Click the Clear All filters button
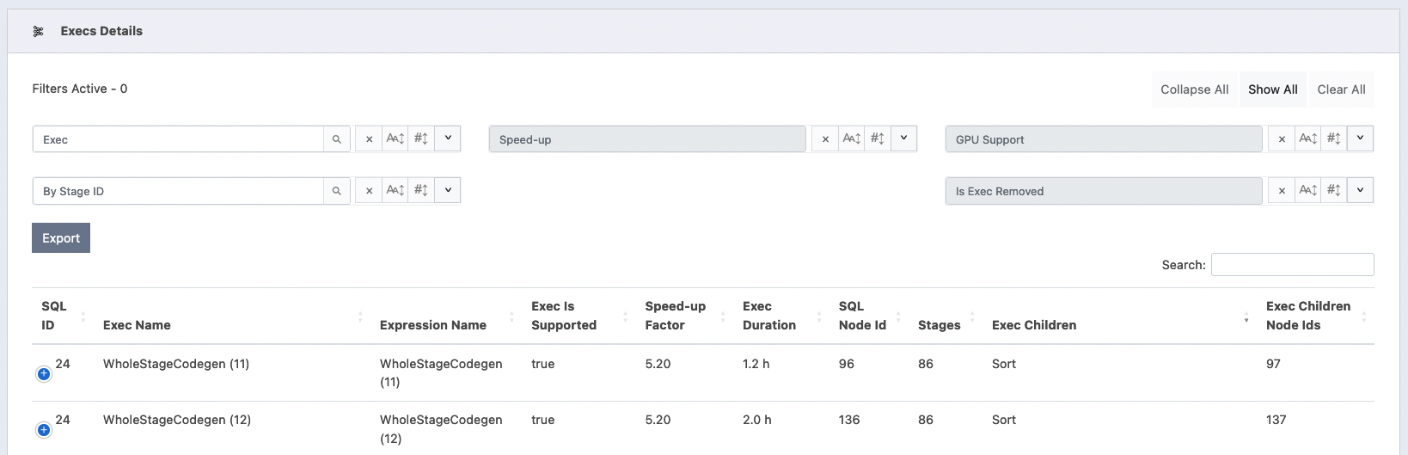Viewport: 1408px width, 455px height. 1341,89
